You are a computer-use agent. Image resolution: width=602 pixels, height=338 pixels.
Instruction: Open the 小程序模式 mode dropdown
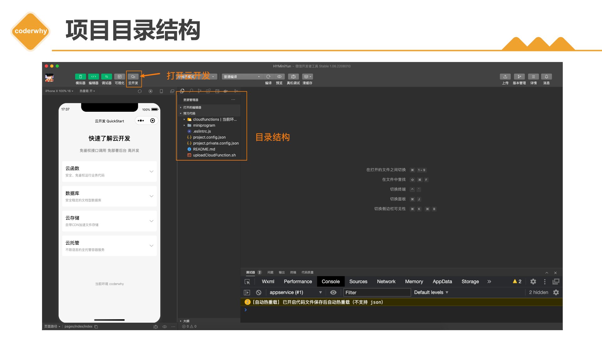point(196,77)
